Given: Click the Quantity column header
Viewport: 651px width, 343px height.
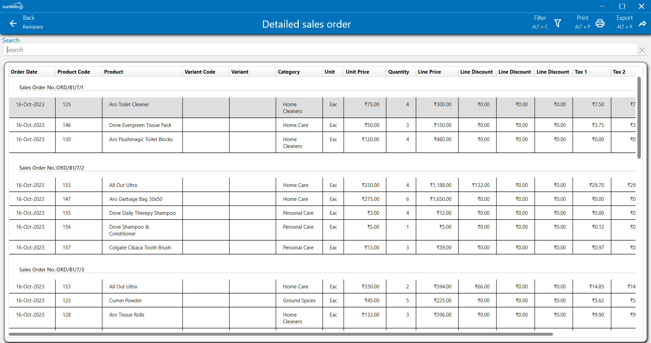Looking at the screenshot, I should pos(398,72).
